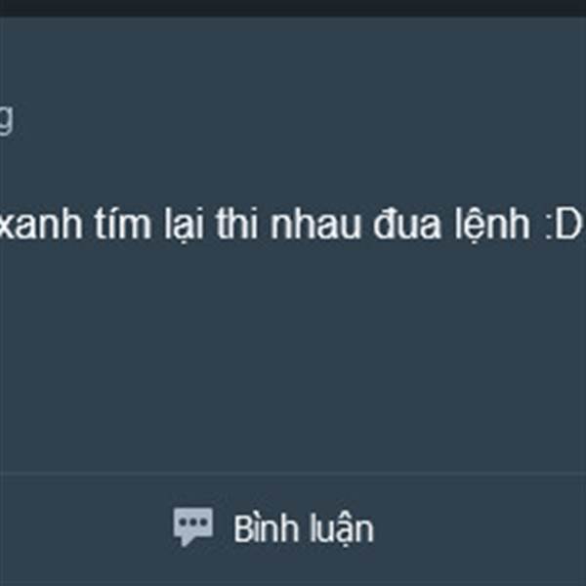
Task: Click the dark top bar above the post
Action: (x=293, y=8)
